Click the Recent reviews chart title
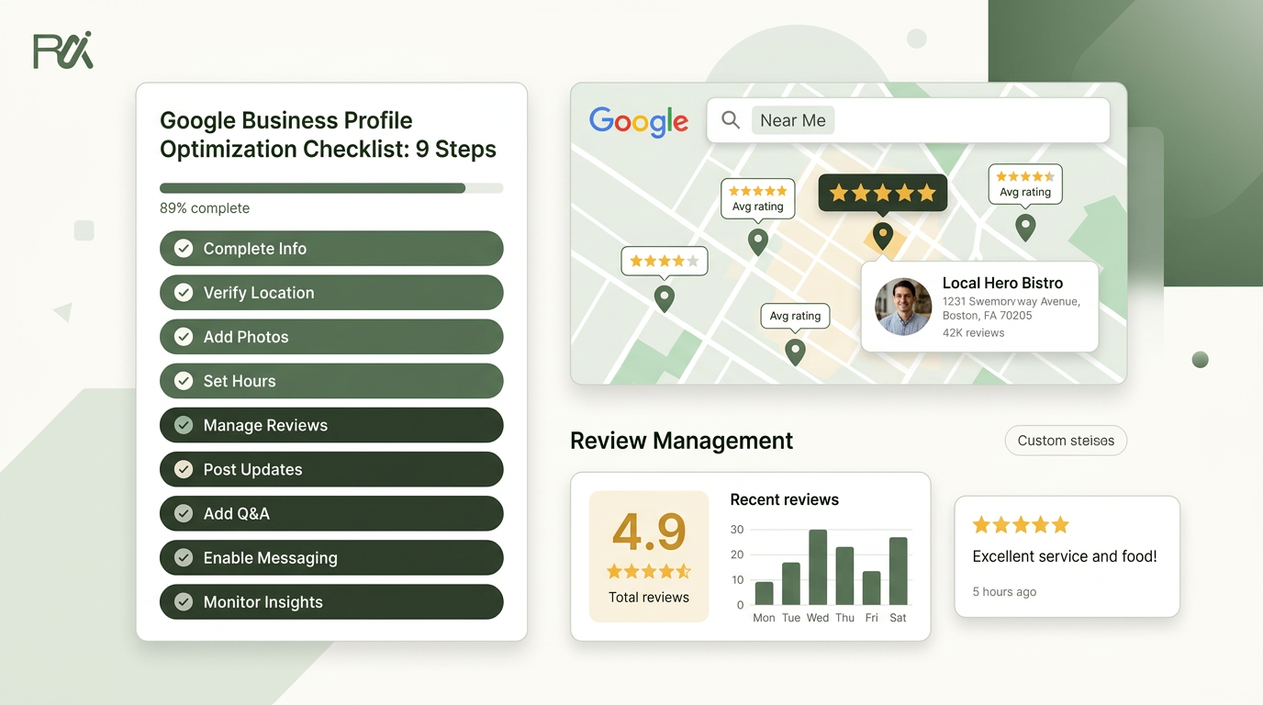Viewport: 1263px width, 705px height. [785, 500]
